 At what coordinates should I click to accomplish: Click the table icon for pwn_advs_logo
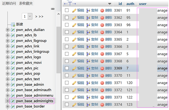[x=13, y=57]
